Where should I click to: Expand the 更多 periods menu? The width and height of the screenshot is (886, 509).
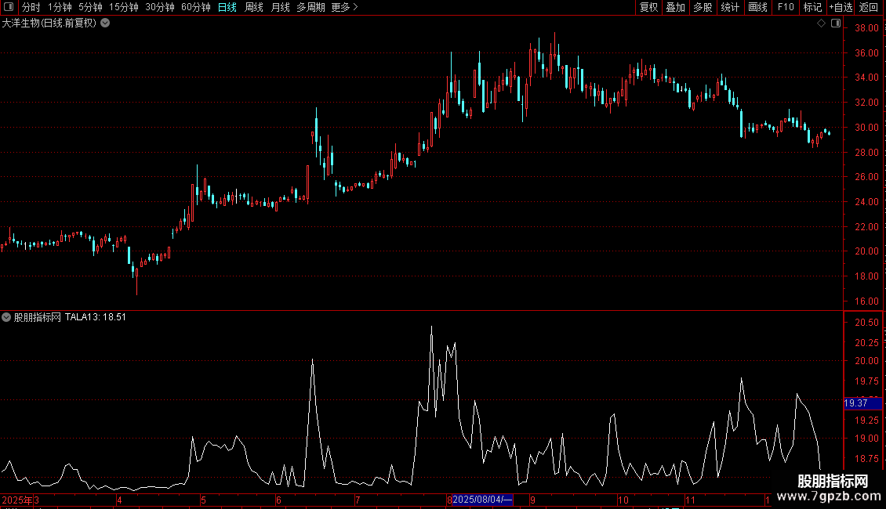(344, 7)
